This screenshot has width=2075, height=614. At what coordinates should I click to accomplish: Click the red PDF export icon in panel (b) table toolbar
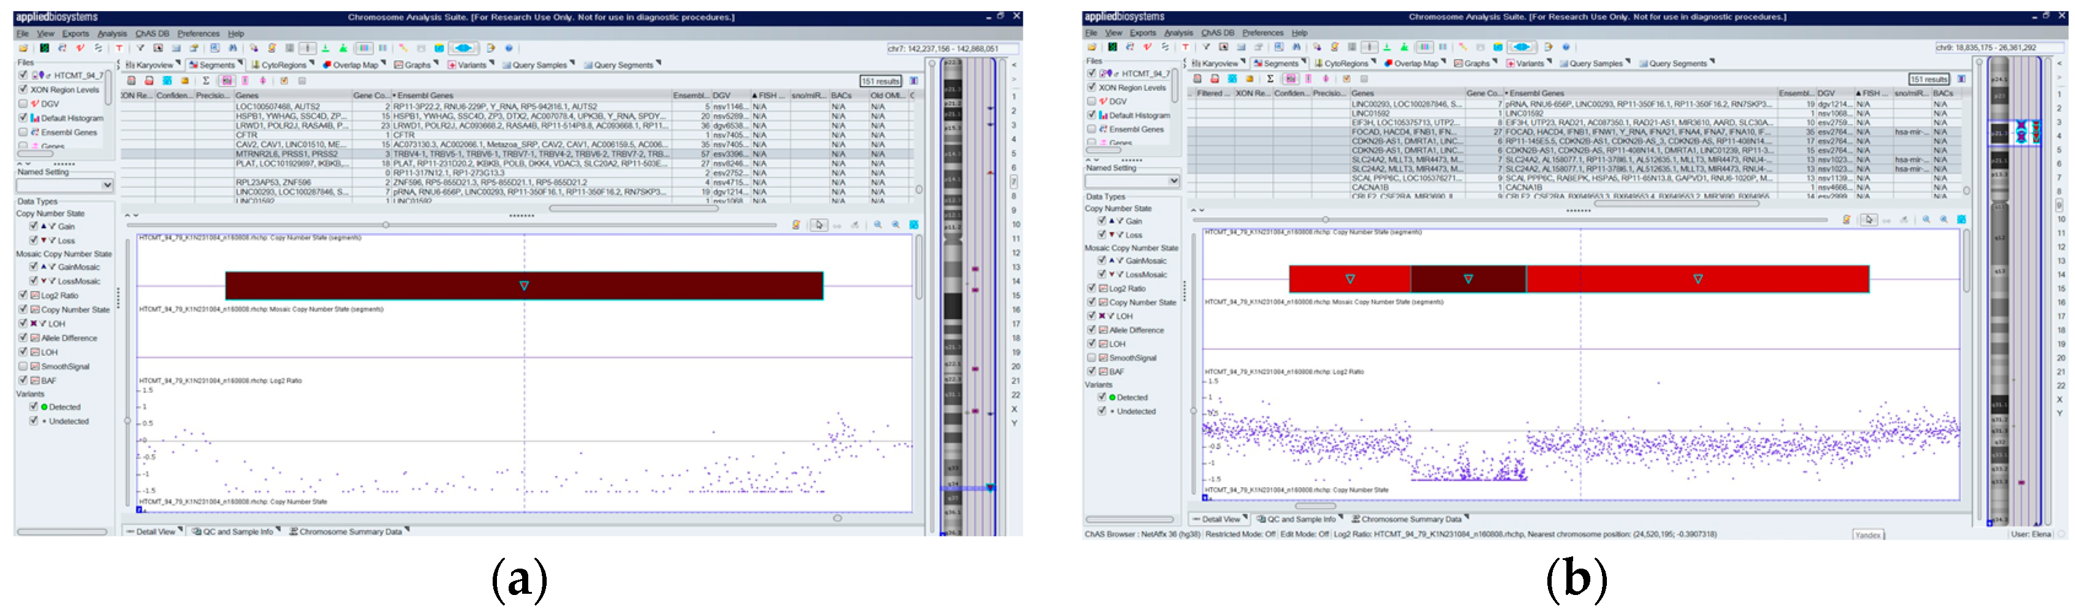[1215, 79]
